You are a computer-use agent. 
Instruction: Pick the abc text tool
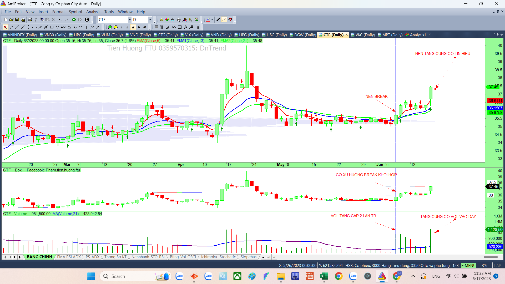63,27
